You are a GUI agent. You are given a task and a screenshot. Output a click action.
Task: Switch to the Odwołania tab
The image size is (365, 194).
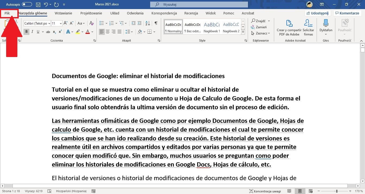click(x=135, y=13)
